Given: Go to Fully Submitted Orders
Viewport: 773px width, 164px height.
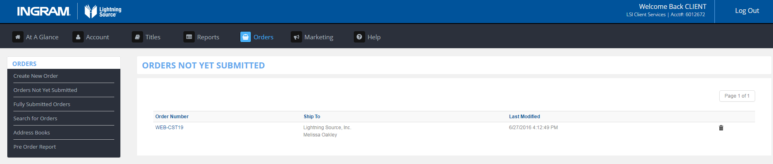Looking at the screenshot, I should 42,104.
